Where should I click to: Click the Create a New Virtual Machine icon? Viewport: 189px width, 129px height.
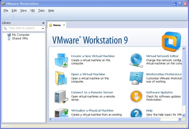tap(61, 60)
